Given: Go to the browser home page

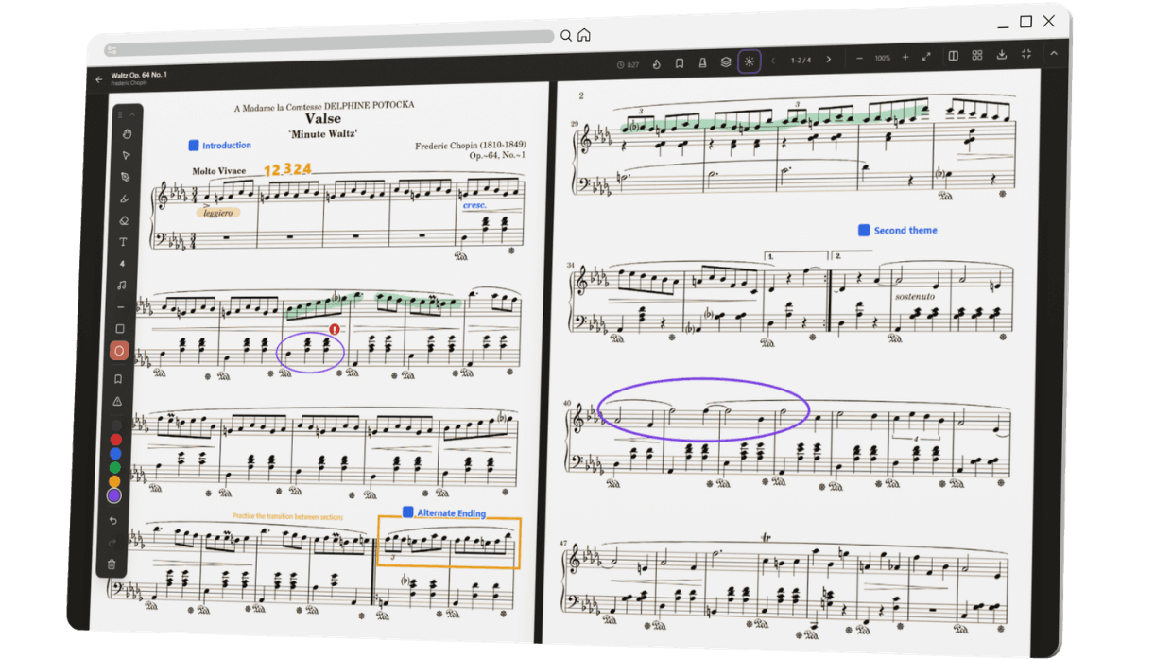Looking at the screenshot, I should click(584, 35).
